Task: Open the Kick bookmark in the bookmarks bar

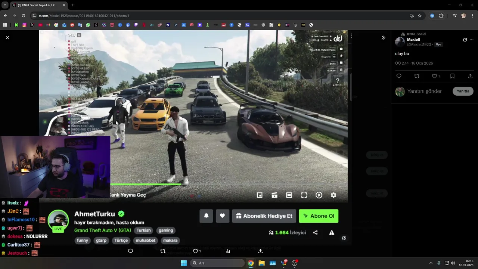Action: tap(16, 25)
